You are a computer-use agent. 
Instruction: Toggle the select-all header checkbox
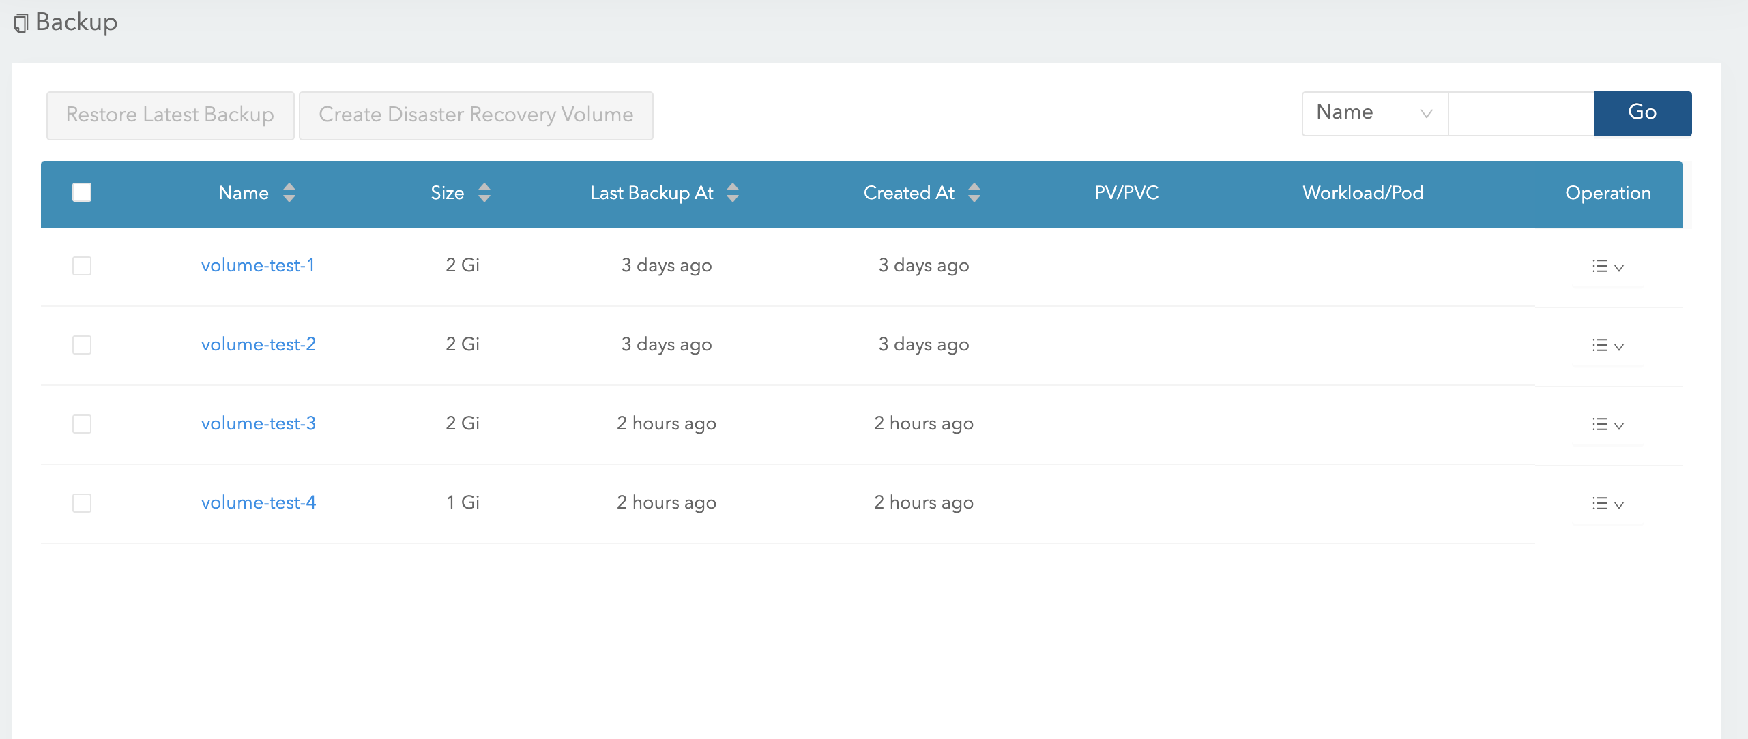(82, 193)
